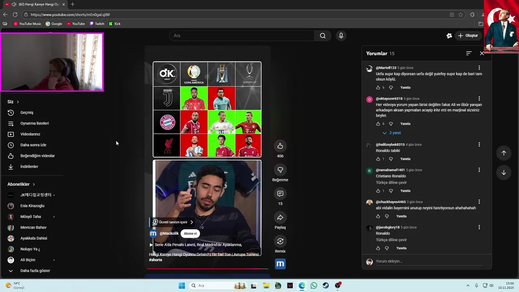519x292 pixels.
Task: Share the short via Paylaş icon
Action: pyautogui.click(x=280, y=217)
